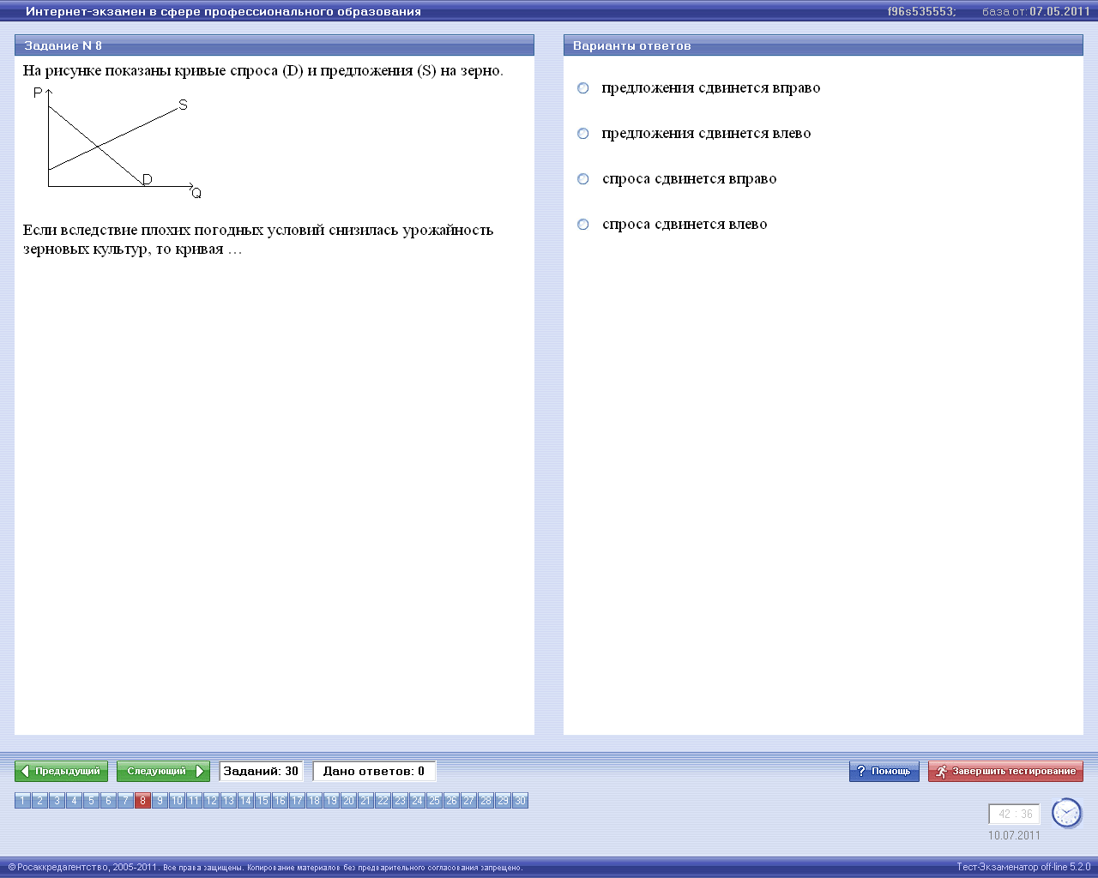Go to question 17 box
Image resolution: width=1098 pixels, height=878 pixels.
(297, 801)
